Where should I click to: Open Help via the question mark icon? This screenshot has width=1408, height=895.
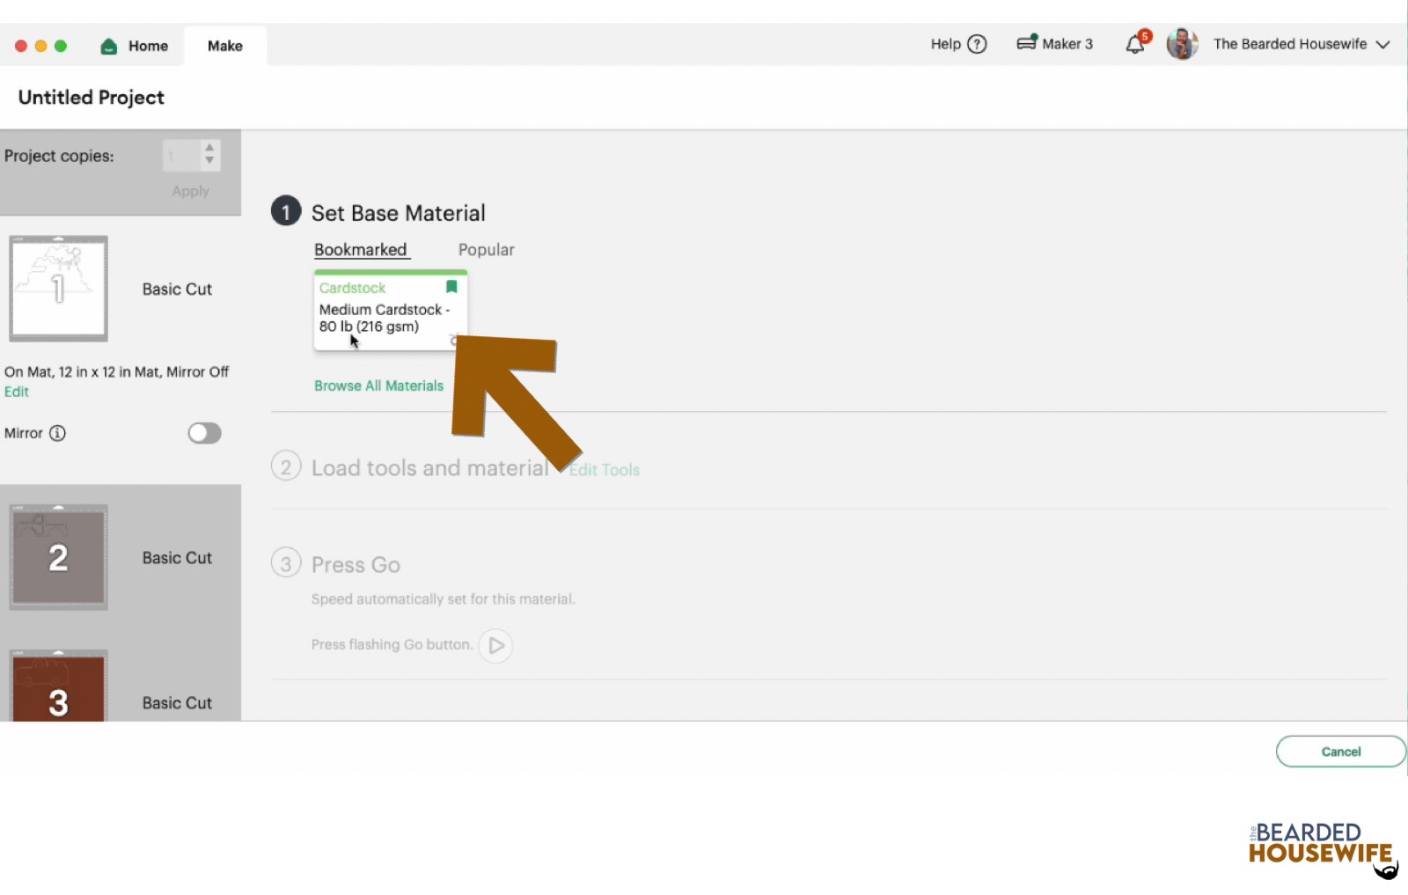point(977,44)
